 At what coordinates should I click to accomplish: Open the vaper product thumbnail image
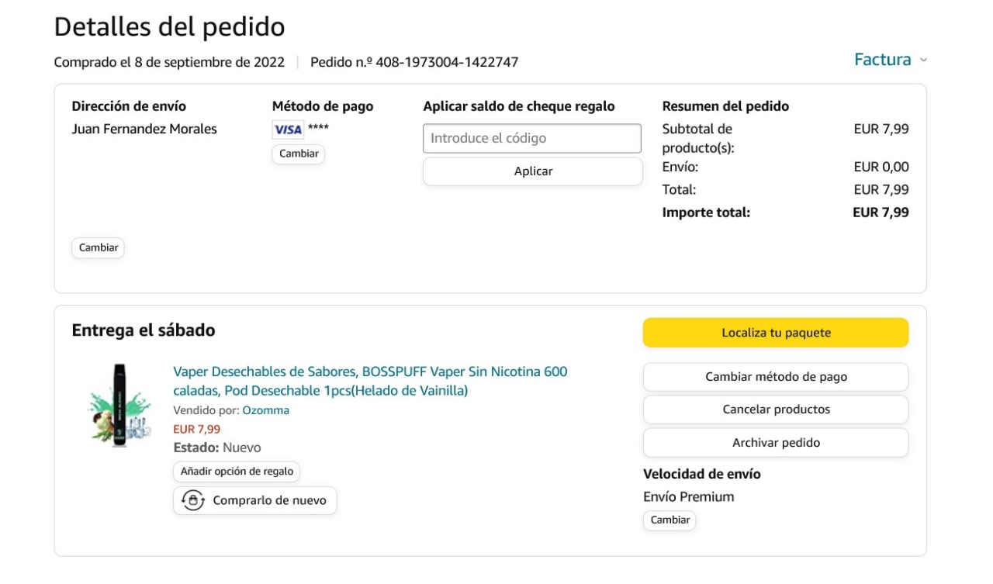(119, 406)
